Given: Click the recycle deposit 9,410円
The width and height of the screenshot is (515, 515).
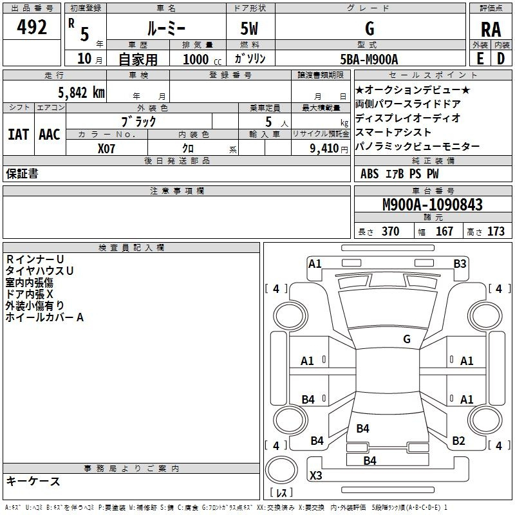Looking at the screenshot, I should pos(329,149).
